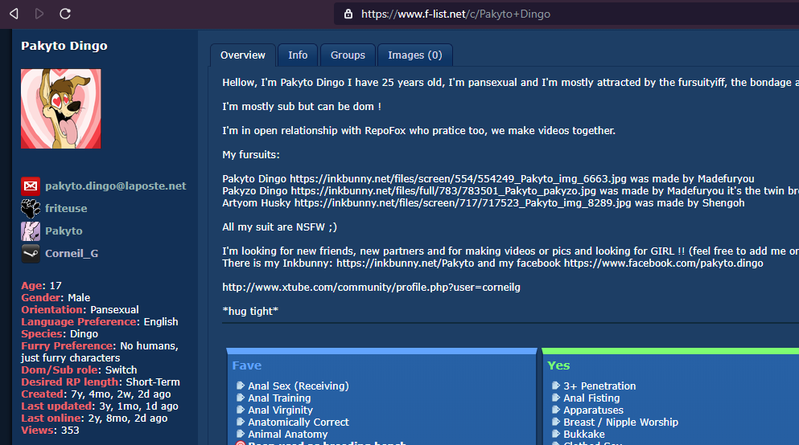Open the friteuse account link
Screen dimensions: 799x445
point(66,209)
